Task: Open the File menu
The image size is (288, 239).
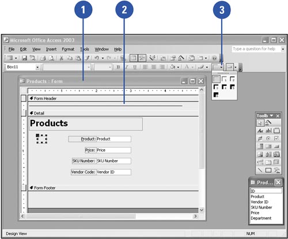Action: click(x=12, y=49)
